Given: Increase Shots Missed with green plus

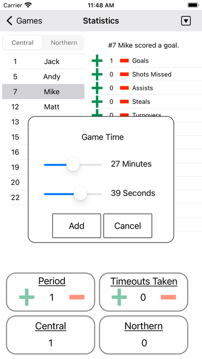Looking at the screenshot, I should click(x=97, y=74).
